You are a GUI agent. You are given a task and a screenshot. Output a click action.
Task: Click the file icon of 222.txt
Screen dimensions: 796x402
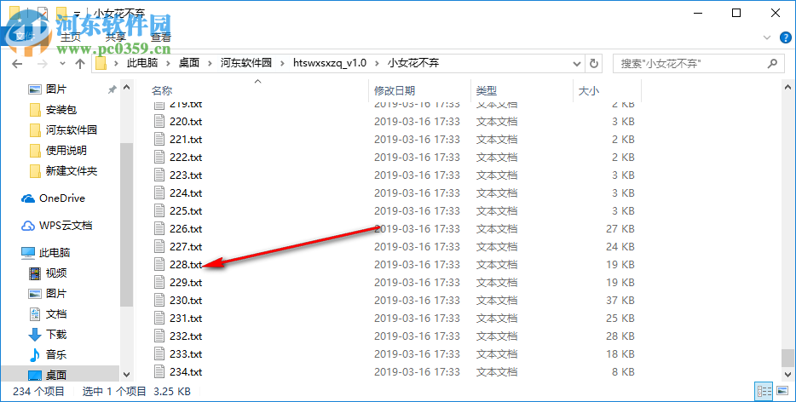pos(159,158)
